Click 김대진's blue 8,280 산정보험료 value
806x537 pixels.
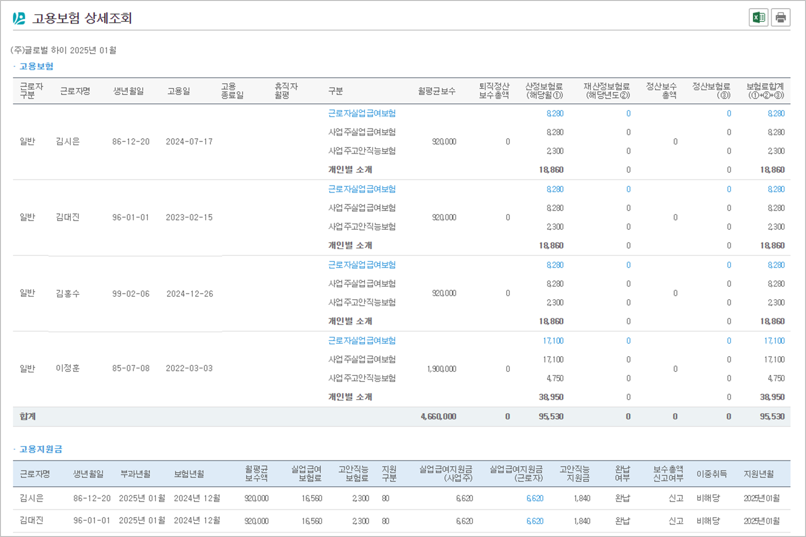pyautogui.click(x=555, y=189)
